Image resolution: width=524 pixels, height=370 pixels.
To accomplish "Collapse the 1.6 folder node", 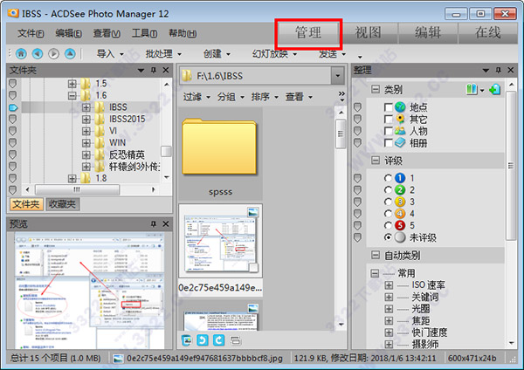I will [x=72, y=95].
